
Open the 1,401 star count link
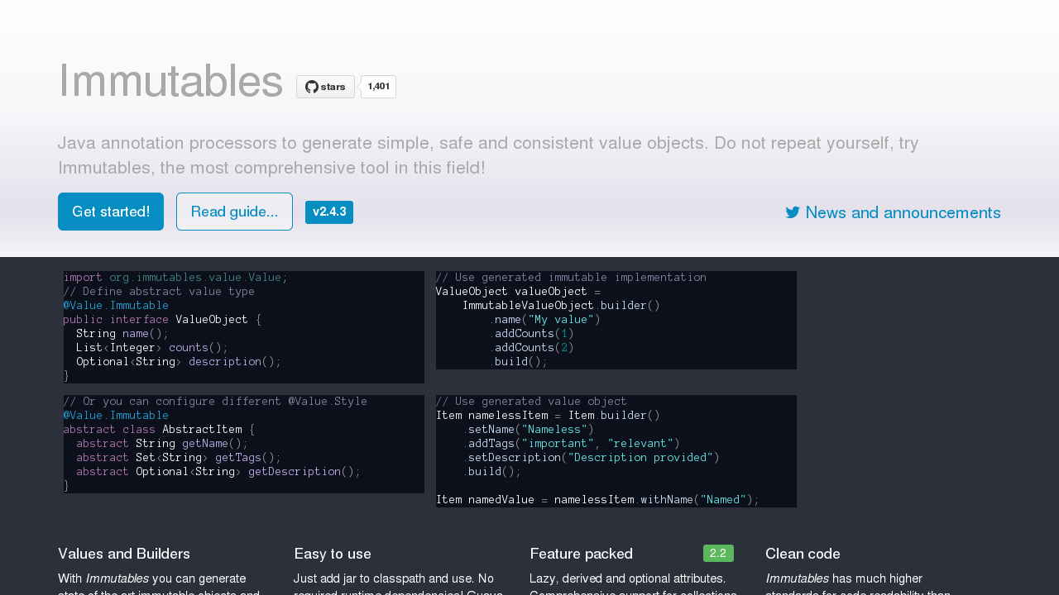[x=378, y=87]
